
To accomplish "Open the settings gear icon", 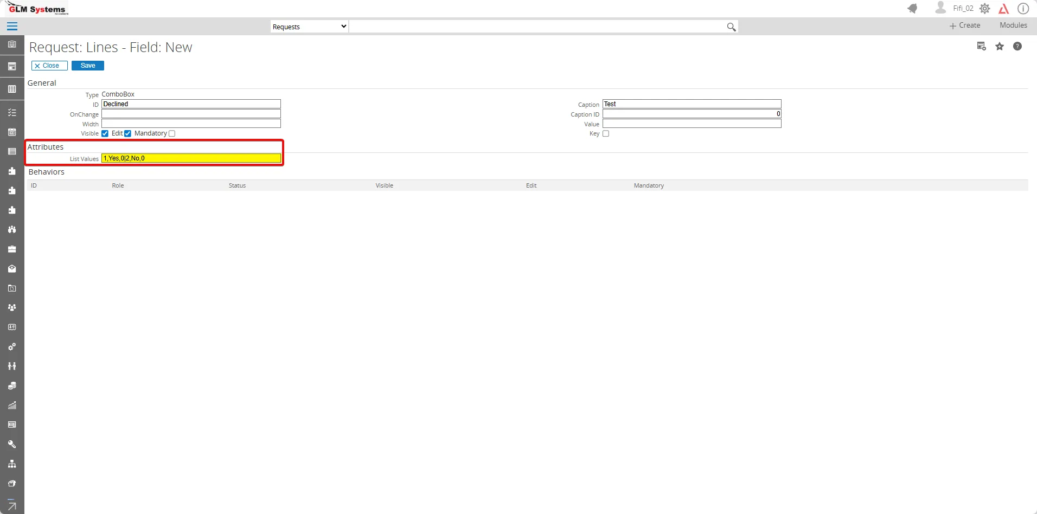I will click(985, 9).
